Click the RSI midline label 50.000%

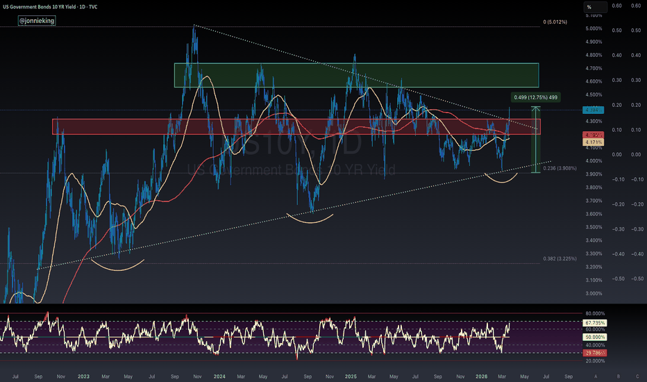pyautogui.click(x=595, y=336)
